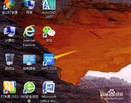The image size is (131, 103).
Task: Select the WPS 2019 shortcut icon
Action: (x=49, y=59)
